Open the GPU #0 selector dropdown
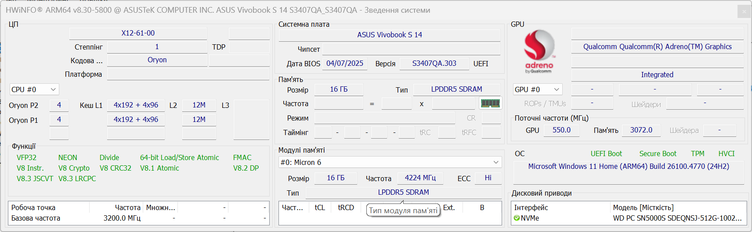The height and width of the screenshot is (232, 752). (538, 89)
